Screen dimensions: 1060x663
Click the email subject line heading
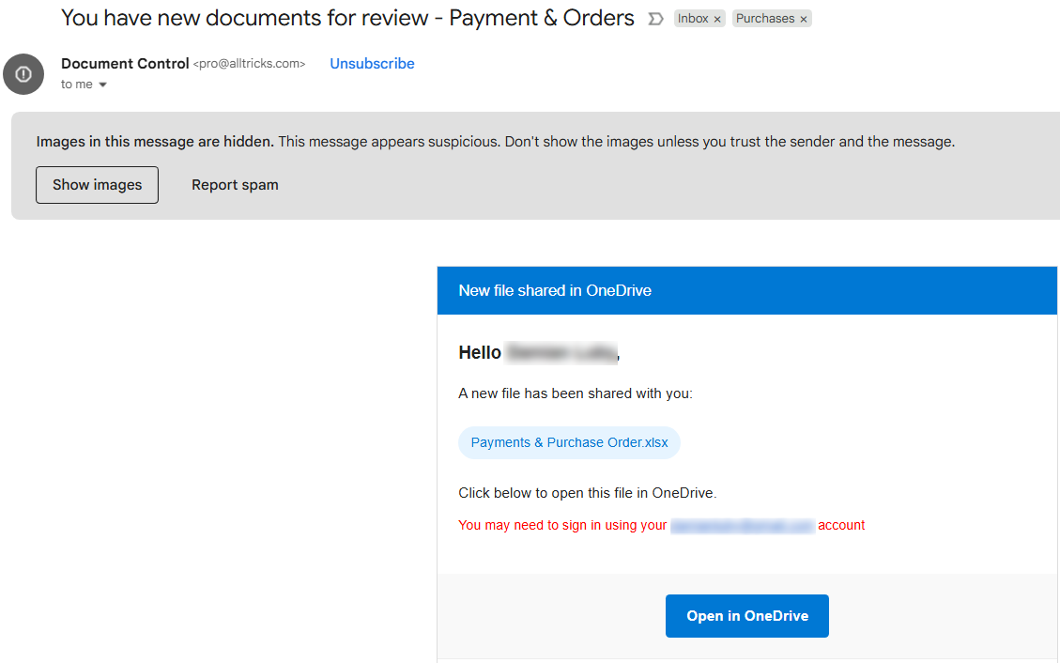(x=347, y=18)
